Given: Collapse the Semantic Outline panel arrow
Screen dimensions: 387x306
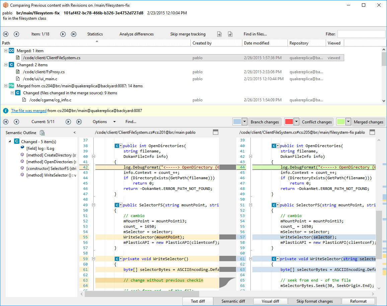Looking at the screenshot, I should pyautogui.click(x=75, y=133).
